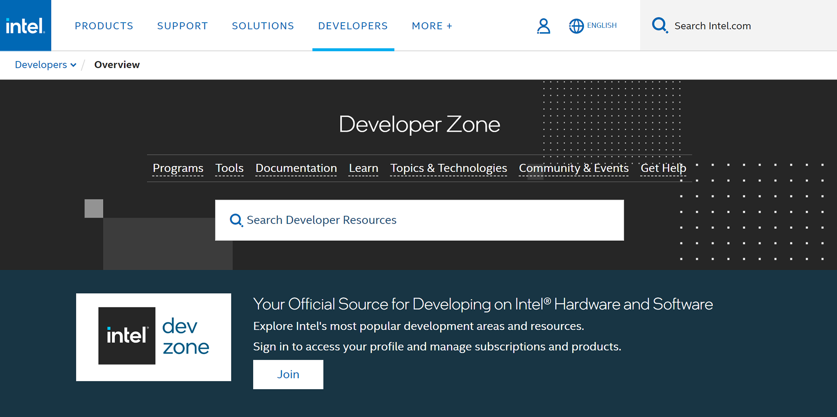The width and height of the screenshot is (837, 417).
Task: Click the Join button
Action: point(288,374)
